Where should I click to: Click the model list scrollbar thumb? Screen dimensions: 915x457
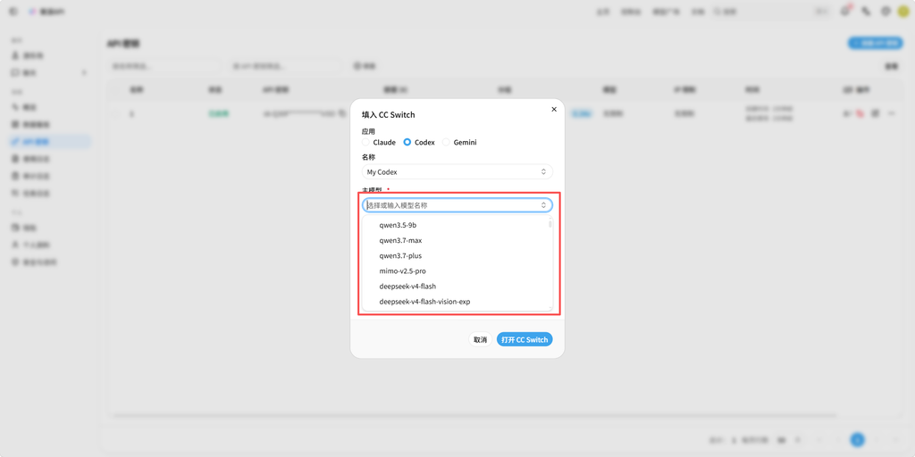[550, 224]
